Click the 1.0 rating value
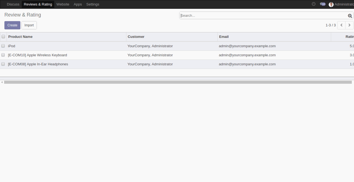Image resolution: width=354 pixels, height=182 pixels. coord(352,64)
